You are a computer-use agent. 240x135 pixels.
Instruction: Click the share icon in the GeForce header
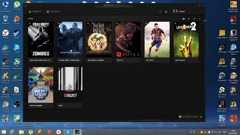(160, 12)
